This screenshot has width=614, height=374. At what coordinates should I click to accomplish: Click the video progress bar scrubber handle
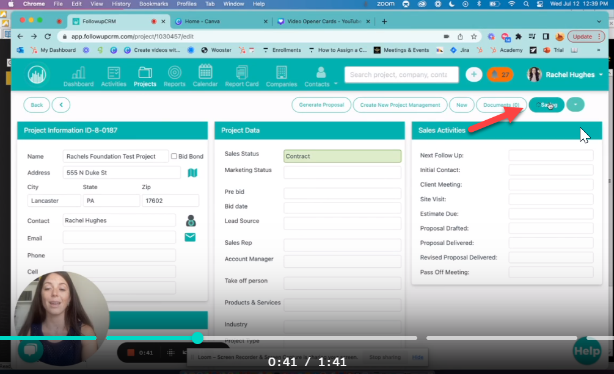coord(197,337)
